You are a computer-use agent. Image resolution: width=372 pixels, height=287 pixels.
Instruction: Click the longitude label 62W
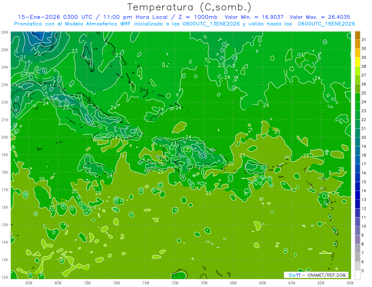point(321,282)
